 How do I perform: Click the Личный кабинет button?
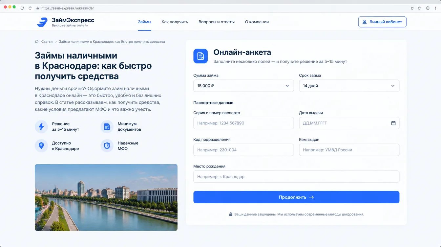tap(382, 22)
